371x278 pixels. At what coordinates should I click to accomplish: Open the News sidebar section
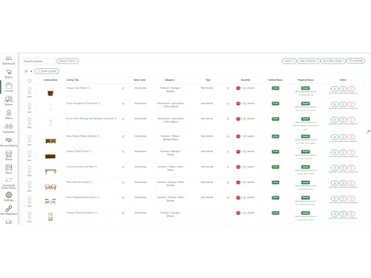pos(9,169)
